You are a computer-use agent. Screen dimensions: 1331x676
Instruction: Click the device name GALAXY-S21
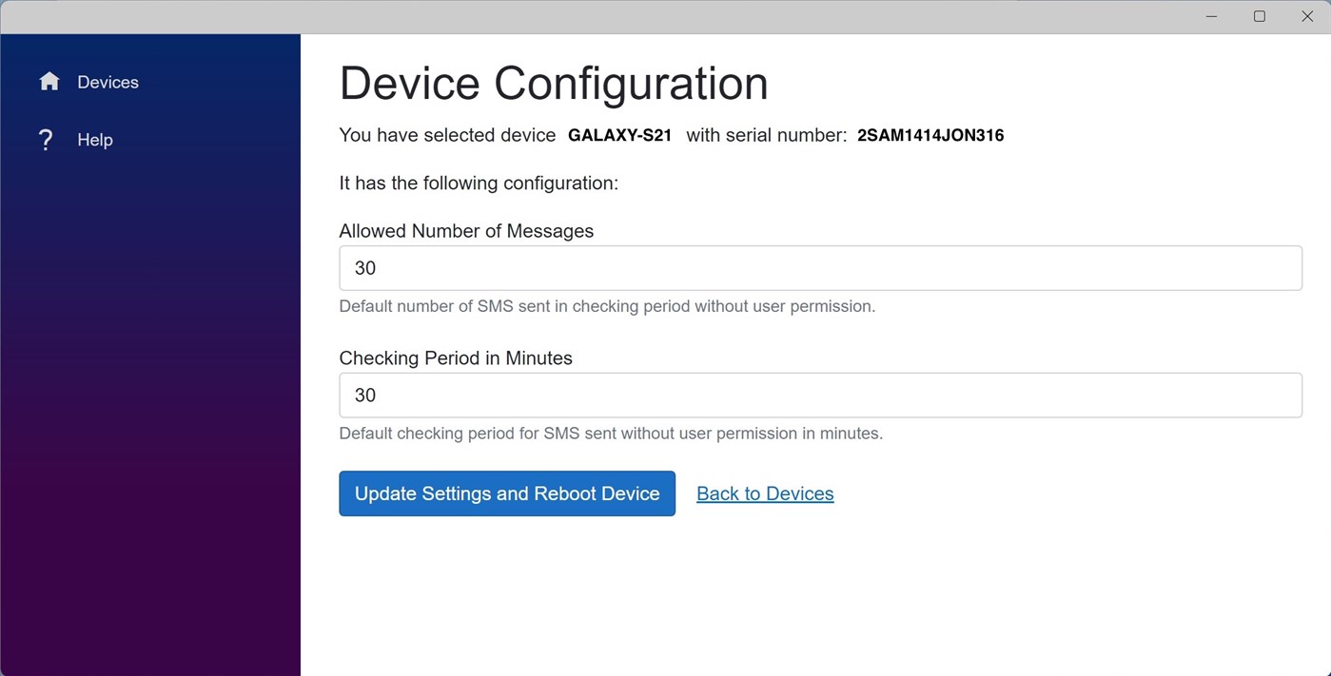(x=619, y=135)
